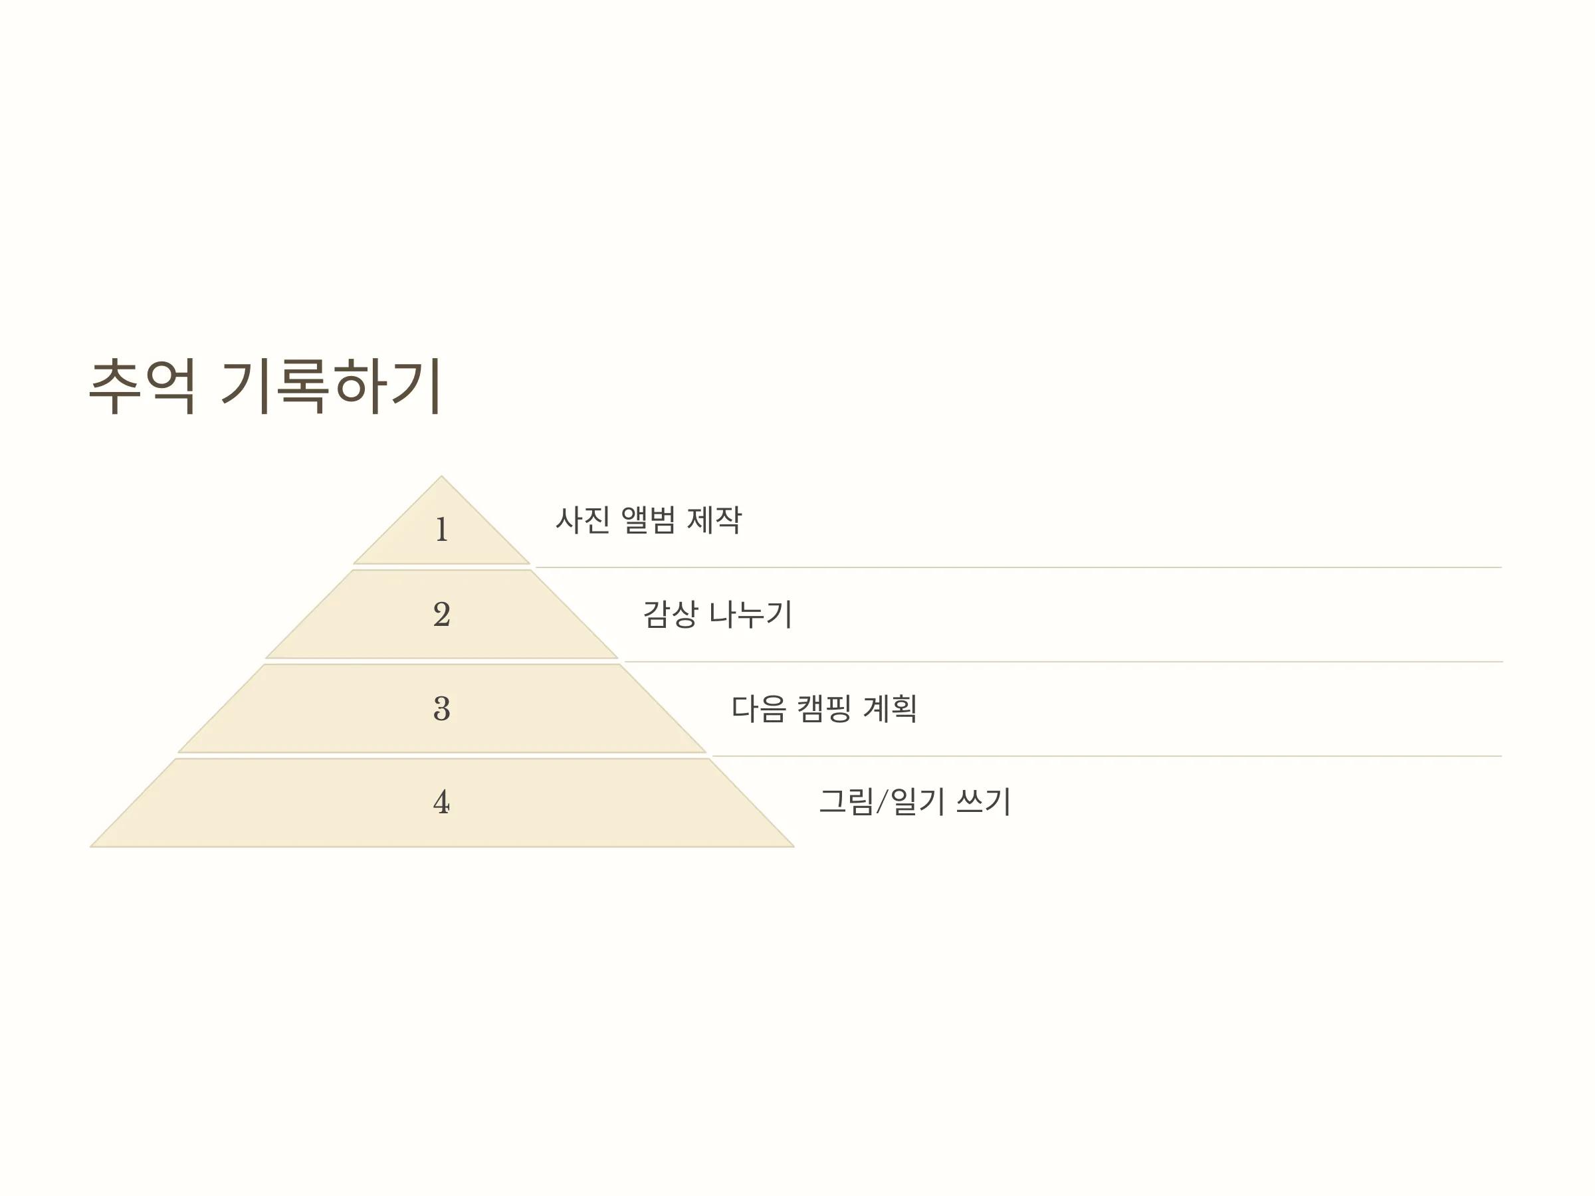Select the 감상 나누기 label
The width and height of the screenshot is (1595, 1196).
718,614
